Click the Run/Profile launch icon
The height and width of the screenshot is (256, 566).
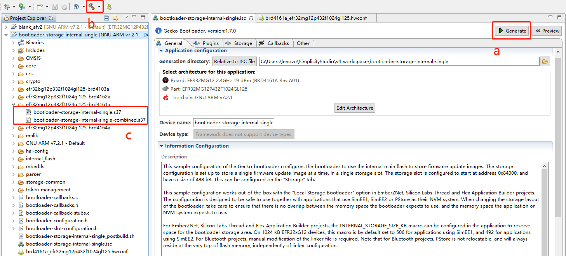22,7
